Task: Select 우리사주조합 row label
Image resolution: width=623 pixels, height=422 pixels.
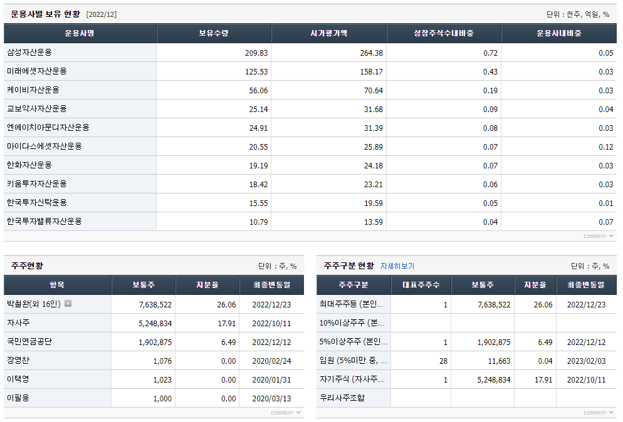Action: coord(342,398)
